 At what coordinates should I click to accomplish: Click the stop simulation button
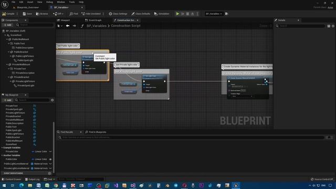[187, 14]
